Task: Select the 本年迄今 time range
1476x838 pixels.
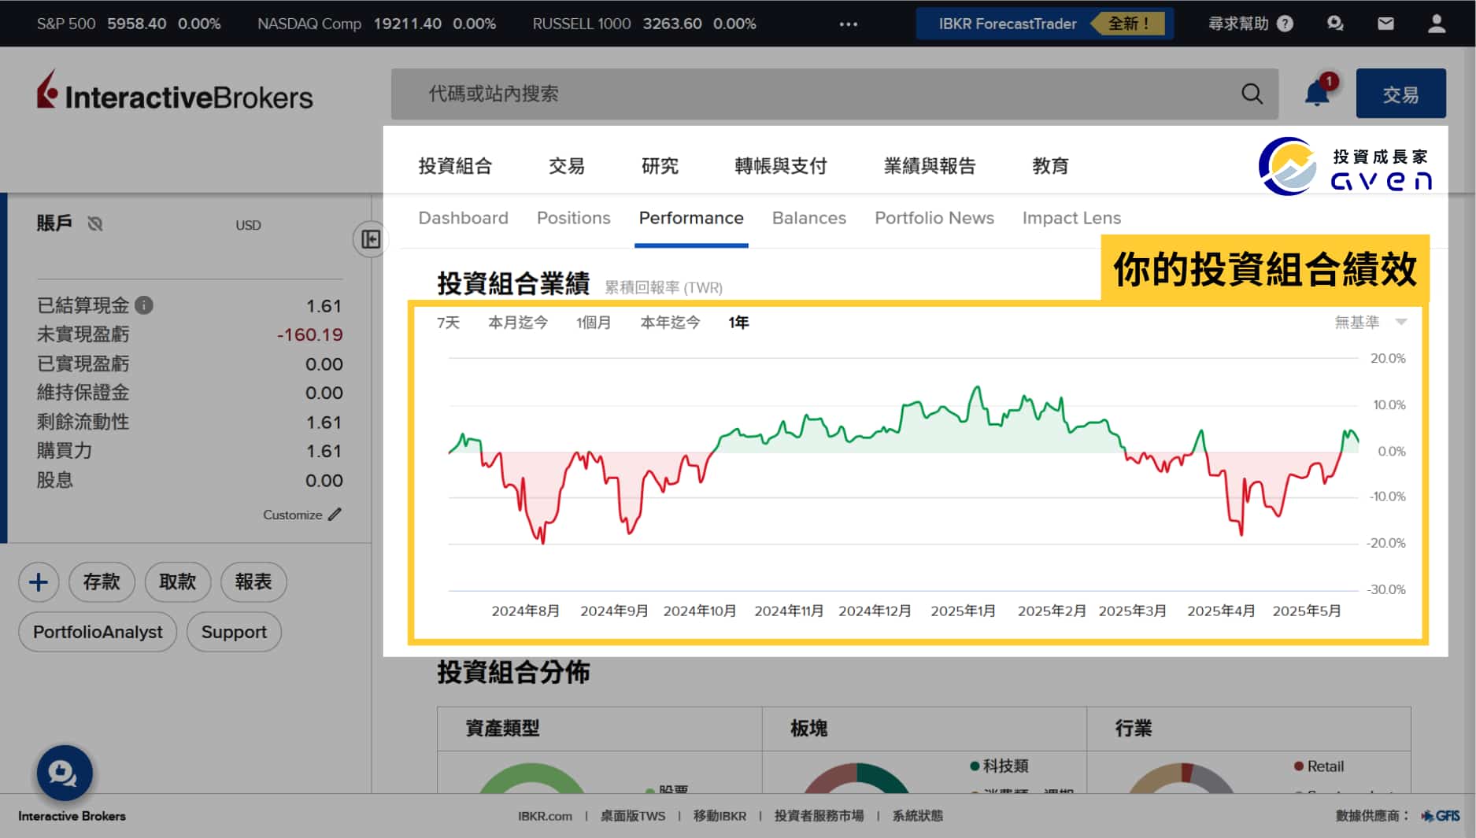Action: [x=670, y=323]
